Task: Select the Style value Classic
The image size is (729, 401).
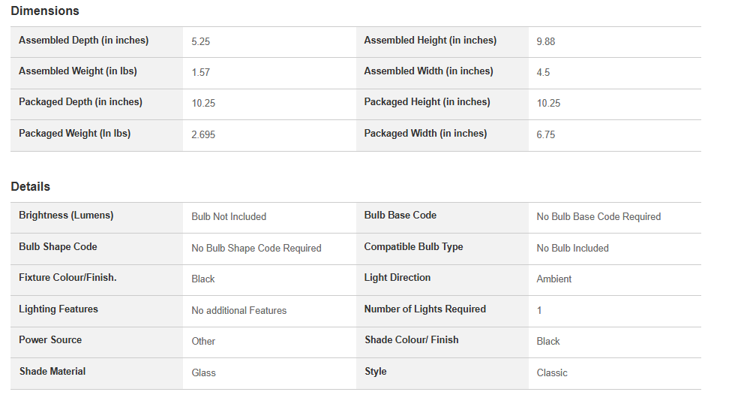Action: 552,372
